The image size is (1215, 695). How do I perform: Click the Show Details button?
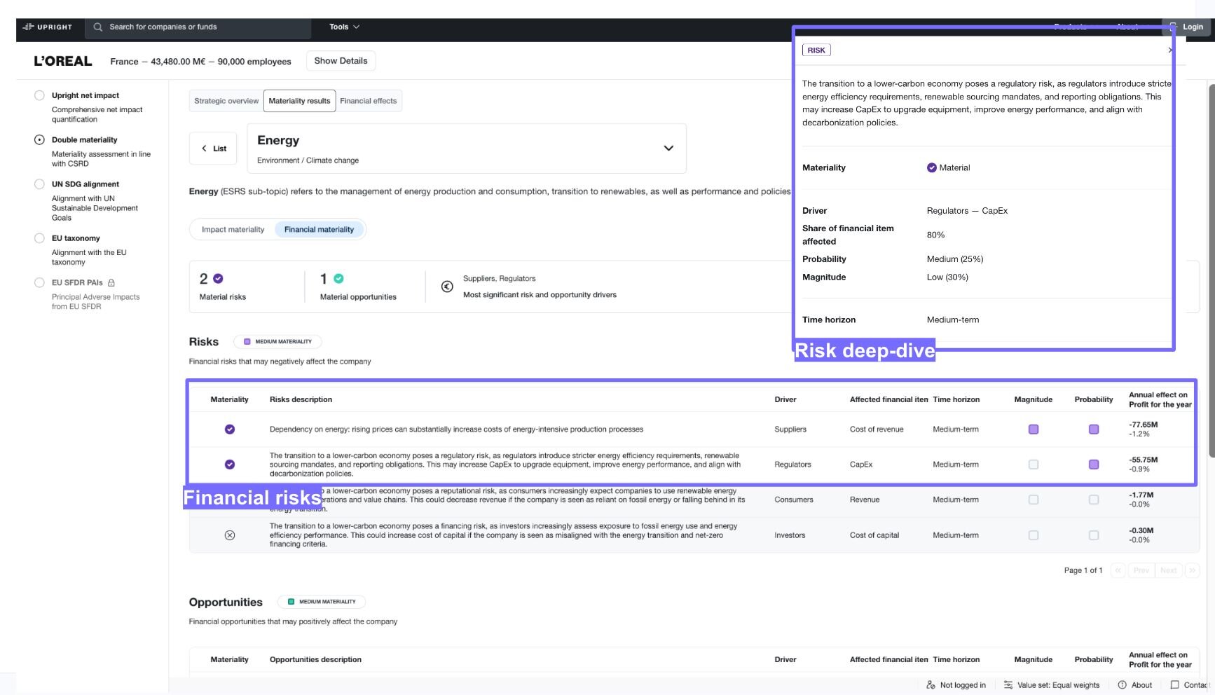(341, 61)
